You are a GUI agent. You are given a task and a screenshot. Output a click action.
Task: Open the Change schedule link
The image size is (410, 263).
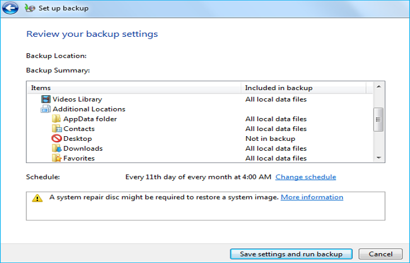[x=306, y=177]
